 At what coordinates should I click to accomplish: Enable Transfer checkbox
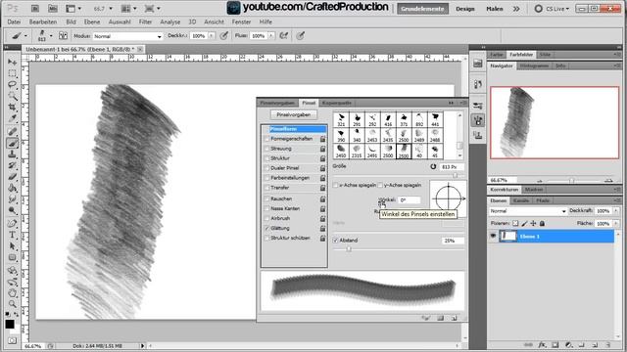pyautogui.click(x=266, y=188)
